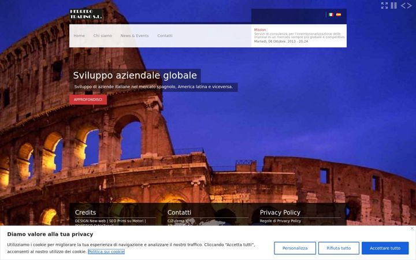The width and height of the screenshot is (416, 260).
Task: Click the Diamo valore alla tua privacy title
Action: [50, 234]
